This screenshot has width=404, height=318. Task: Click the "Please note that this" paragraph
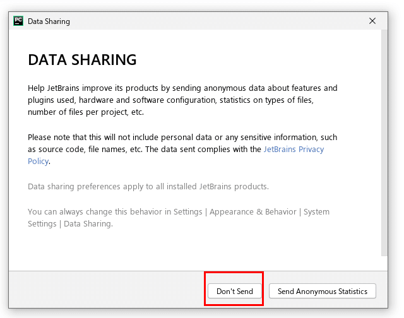tap(182, 137)
